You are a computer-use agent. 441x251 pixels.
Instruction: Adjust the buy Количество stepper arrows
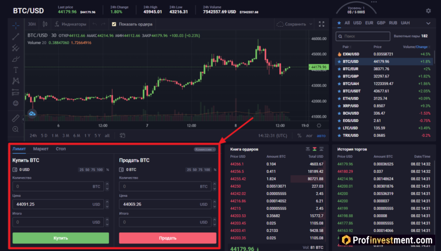pyautogui.click(x=107, y=187)
